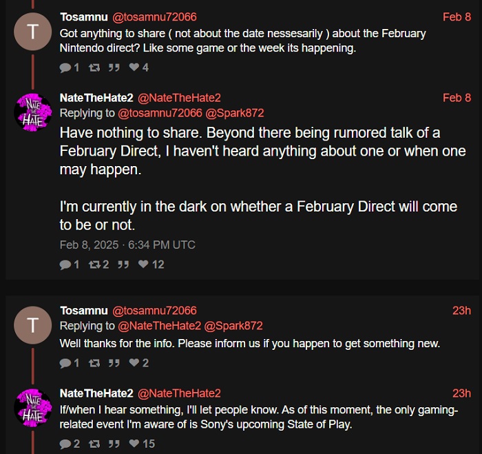Image resolution: width=482 pixels, height=454 pixels.
Task: Open 23h timestamp on Tosamnu's thanks tweet
Action: click(461, 311)
